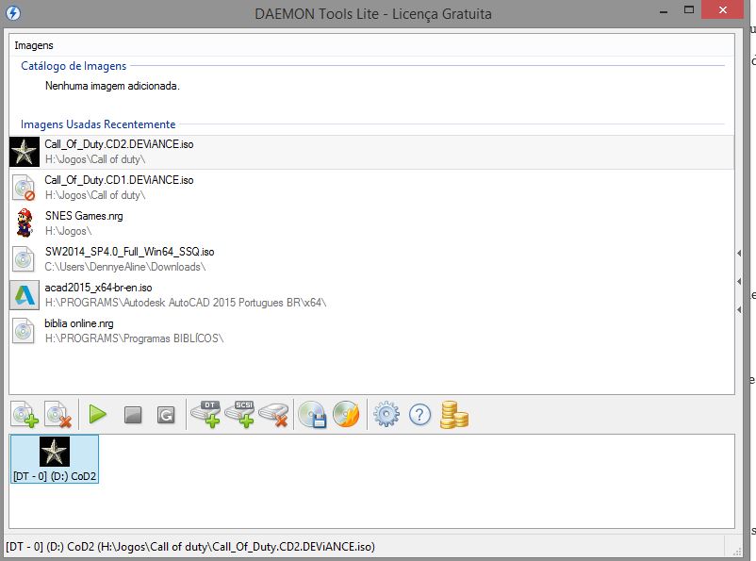Click the Mario icon of SNES Games
This screenshot has height=561, width=756.
click(x=25, y=223)
